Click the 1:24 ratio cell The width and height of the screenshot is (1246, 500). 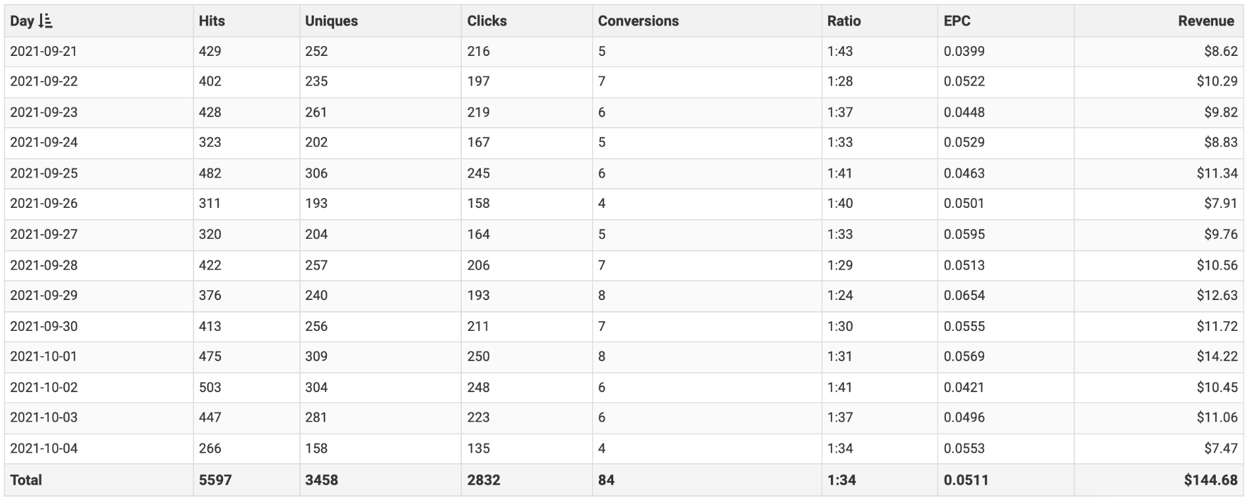click(840, 295)
